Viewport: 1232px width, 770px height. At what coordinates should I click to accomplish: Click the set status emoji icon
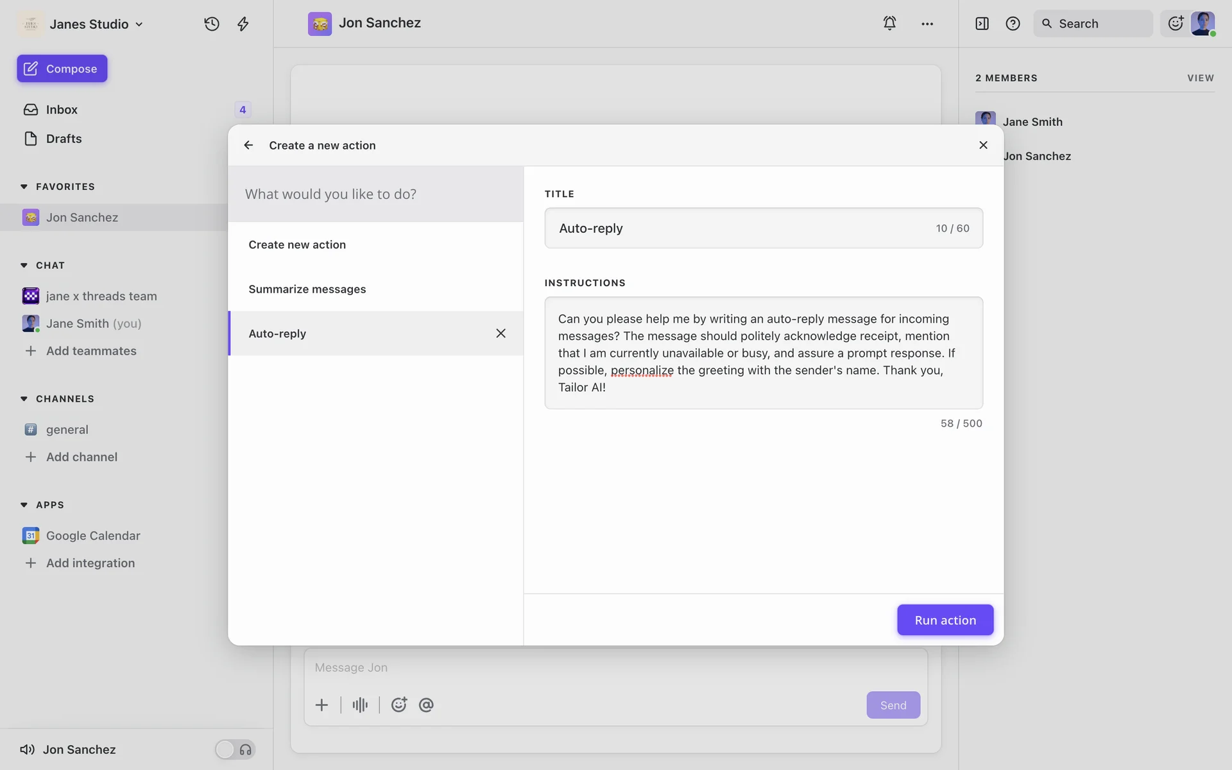click(1176, 24)
